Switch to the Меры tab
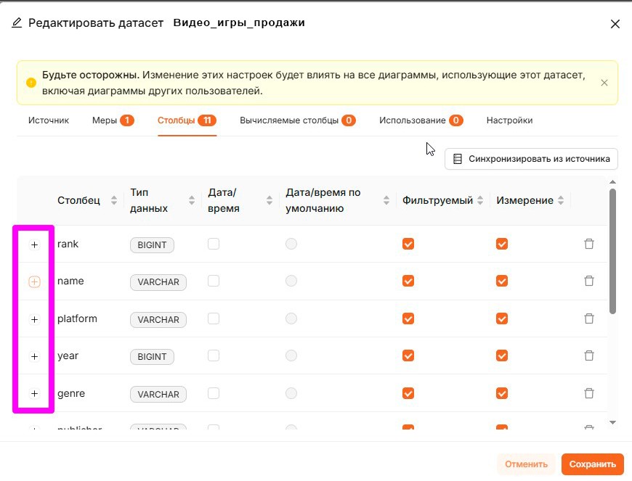632x481 pixels. (113, 120)
